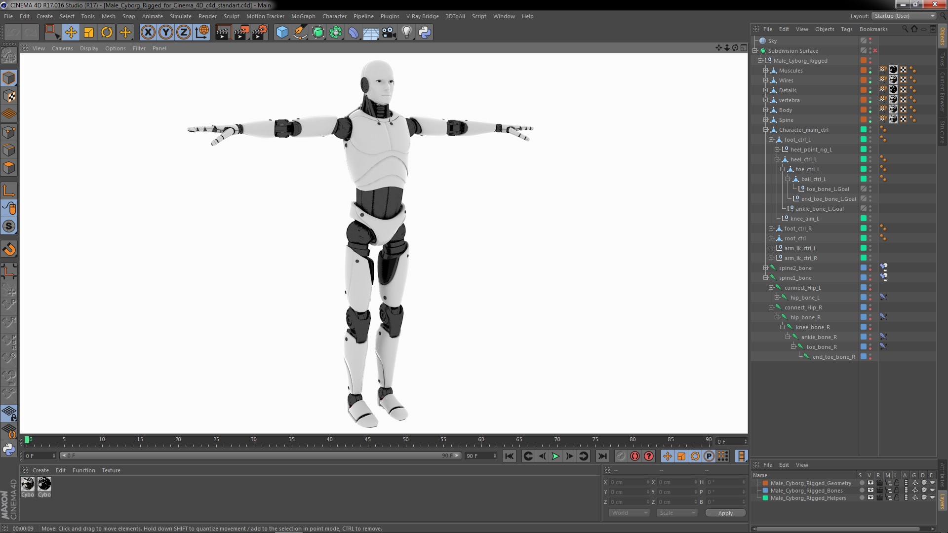Open material manager Texture menu

click(x=111, y=470)
